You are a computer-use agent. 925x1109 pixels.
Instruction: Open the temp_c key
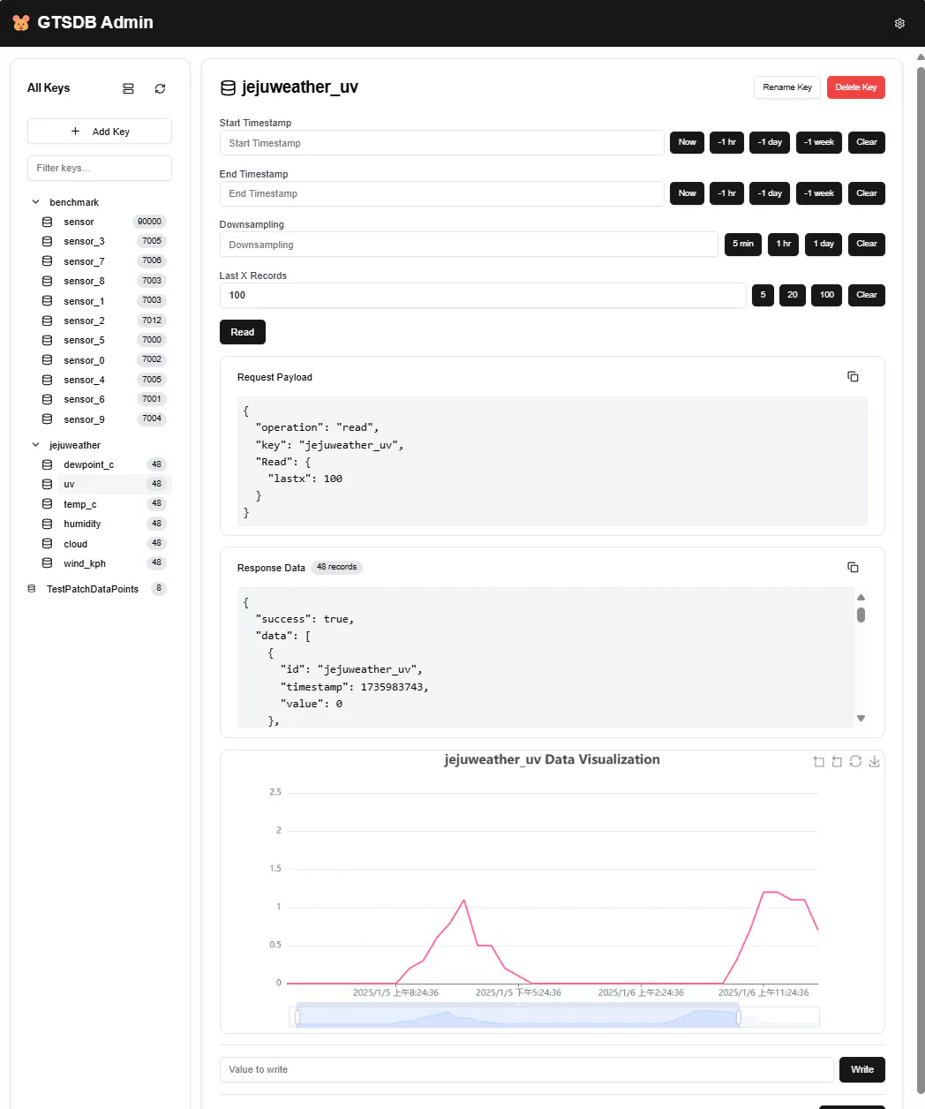click(104, 504)
